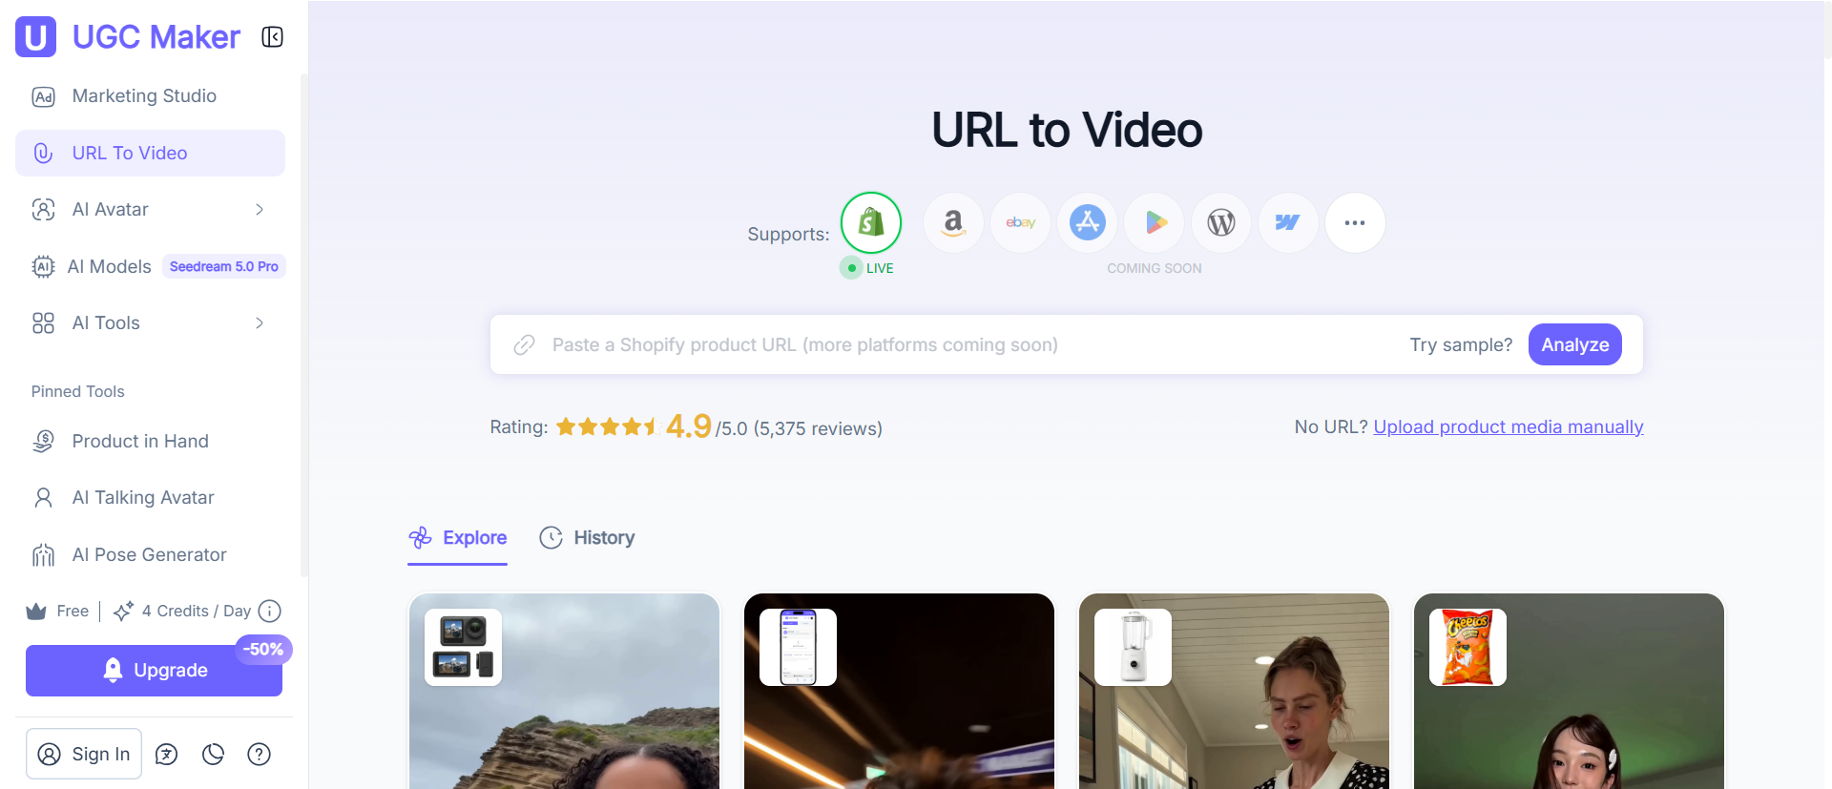Click the LIVE status label
This screenshot has width=1832, height=789.
pos(880,268)
